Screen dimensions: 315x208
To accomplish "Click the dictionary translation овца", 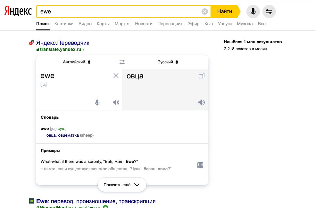I will (51, 135).
